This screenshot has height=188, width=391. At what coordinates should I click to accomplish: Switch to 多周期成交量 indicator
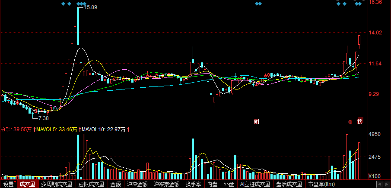point(57,184)
